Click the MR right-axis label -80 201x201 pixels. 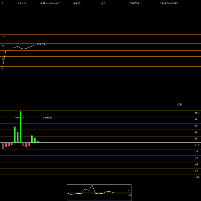196,171
